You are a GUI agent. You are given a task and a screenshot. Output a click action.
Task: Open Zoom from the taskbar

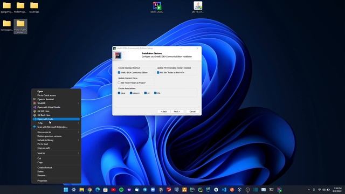coord(153,190)
